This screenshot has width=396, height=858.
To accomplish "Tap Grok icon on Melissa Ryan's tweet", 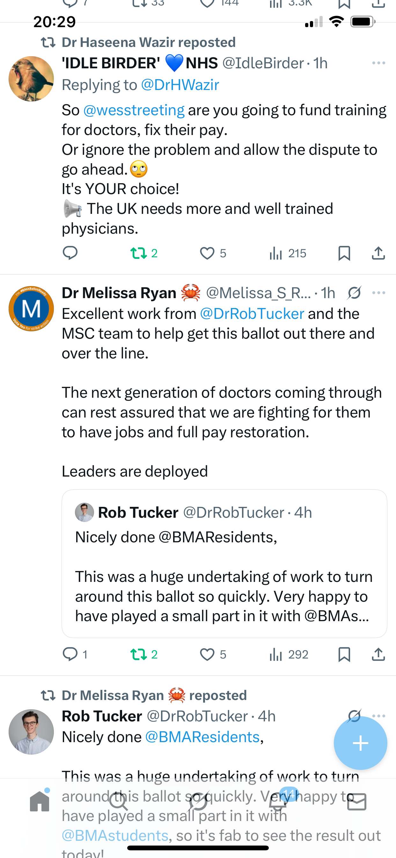I will 354,293.
